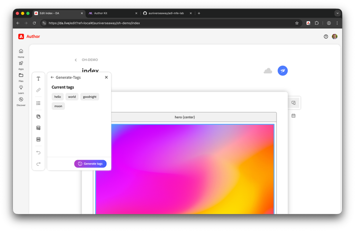Open the calendar schedule icon
The height and width of the screenshot is (231, 355).
pyautogui.click(x=293, y=116)
